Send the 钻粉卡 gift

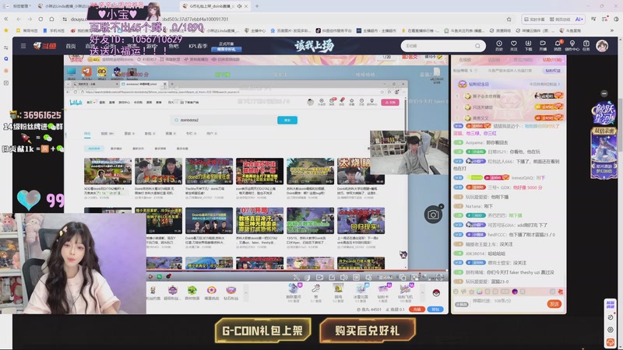tap(382, 293)
